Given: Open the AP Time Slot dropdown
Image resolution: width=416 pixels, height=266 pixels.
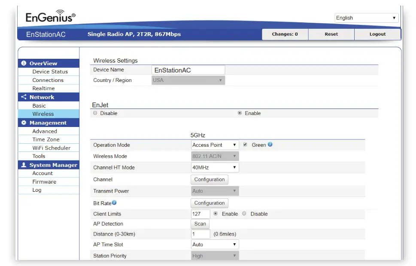Looking at the screenshot, I should coord(215,245).
